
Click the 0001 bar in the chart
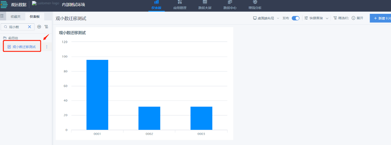click(x=97, y=95)
